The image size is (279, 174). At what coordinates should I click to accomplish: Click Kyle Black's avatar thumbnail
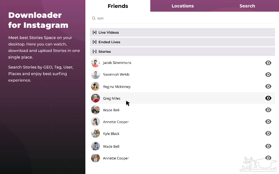point(95,134)
